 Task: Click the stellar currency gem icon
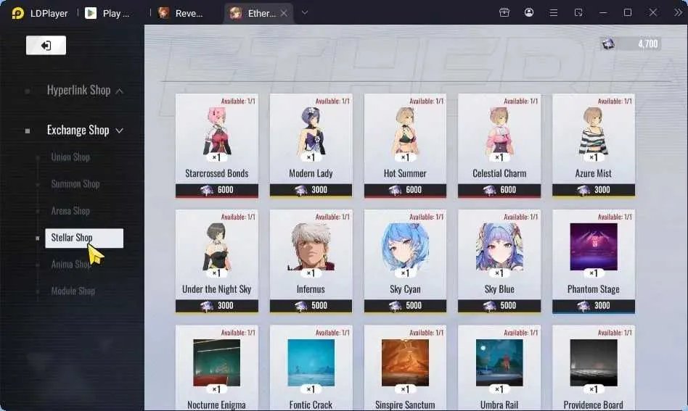[x=607, y=43]
